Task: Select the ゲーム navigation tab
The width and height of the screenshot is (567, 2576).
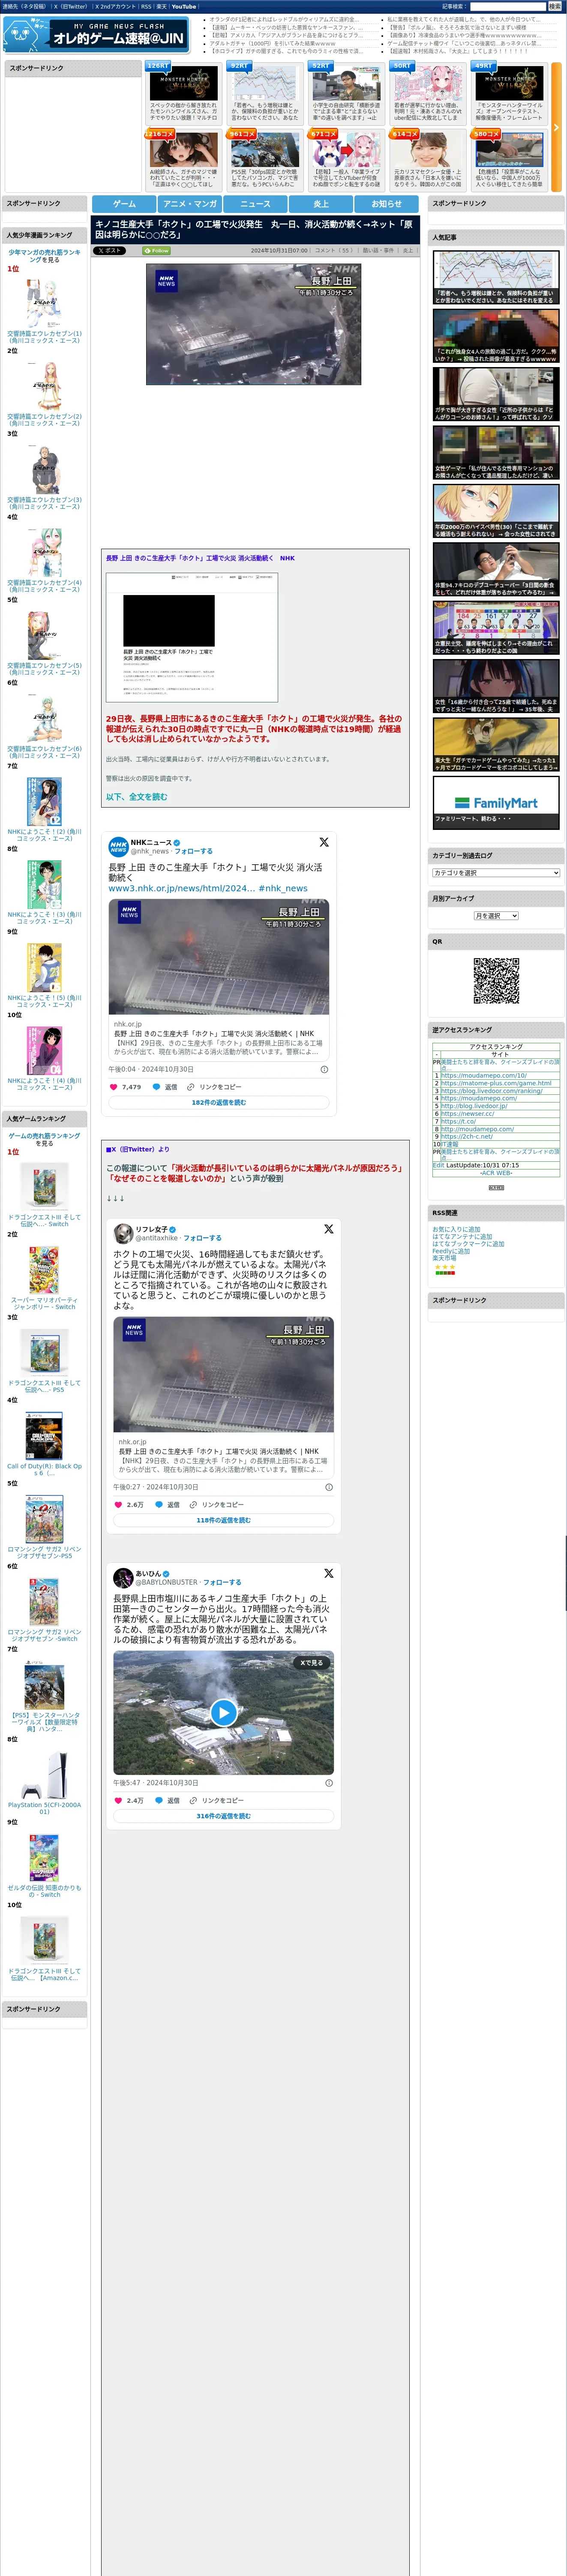Action: click(124, 204)
